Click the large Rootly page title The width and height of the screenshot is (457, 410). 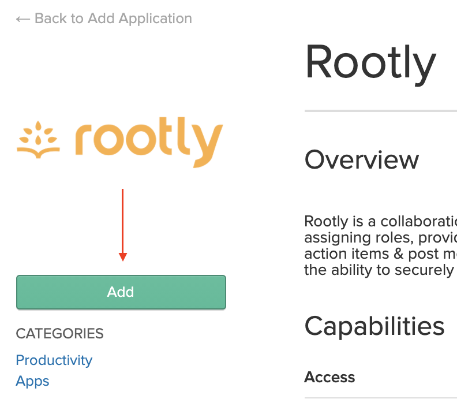[370, 62]
